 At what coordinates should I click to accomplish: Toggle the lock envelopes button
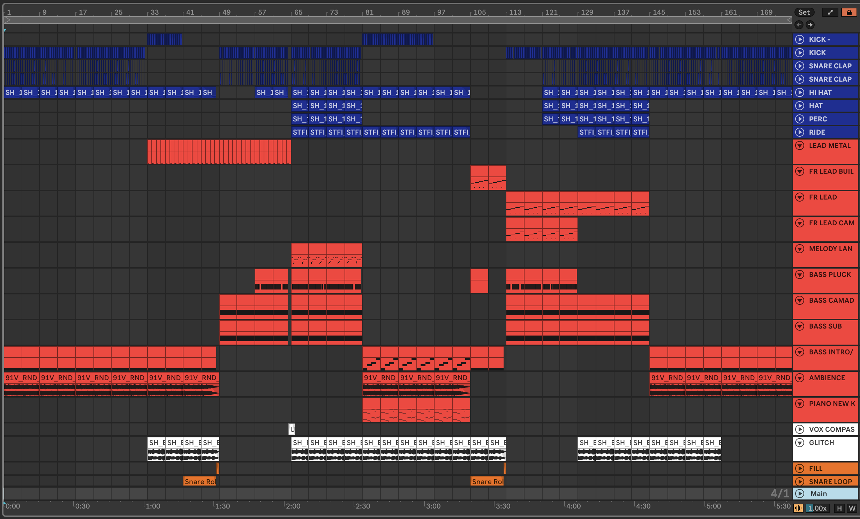(849, 12)
